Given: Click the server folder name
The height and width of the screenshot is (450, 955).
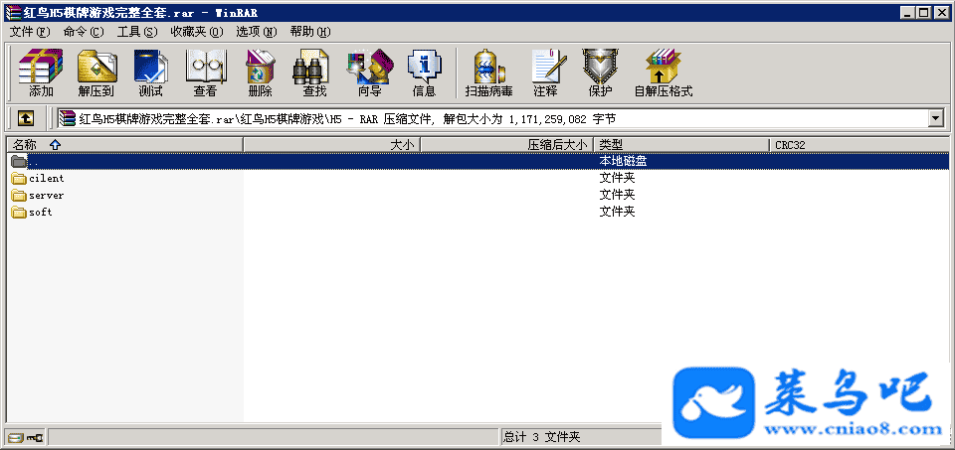Looking at the screenshot, I should (x=47, y=196).
